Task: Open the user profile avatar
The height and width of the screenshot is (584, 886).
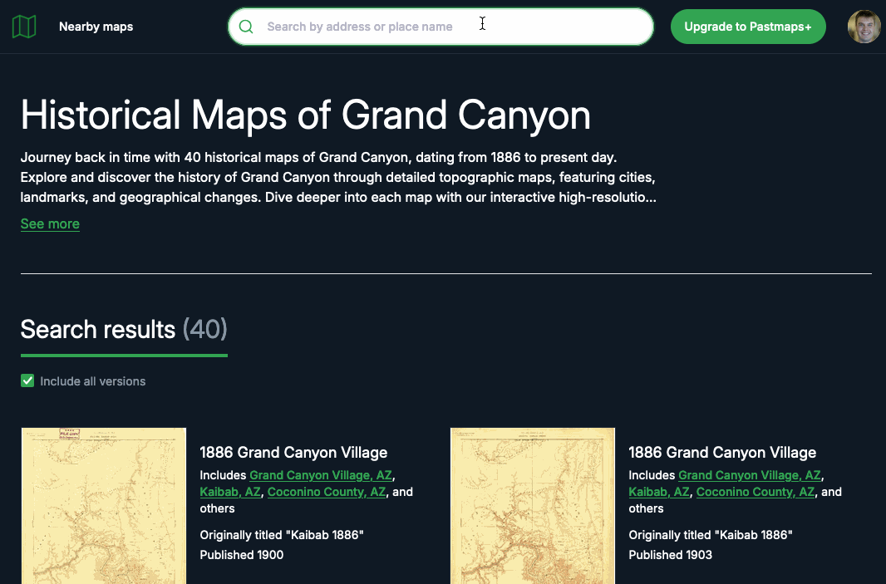Action: pyautogui.click(x=864, y=27)
